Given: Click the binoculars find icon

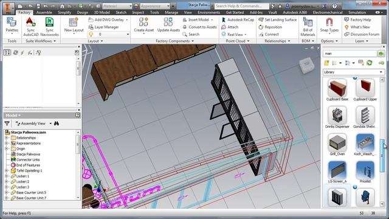Looking at the screenshot, I should point(57,123).
